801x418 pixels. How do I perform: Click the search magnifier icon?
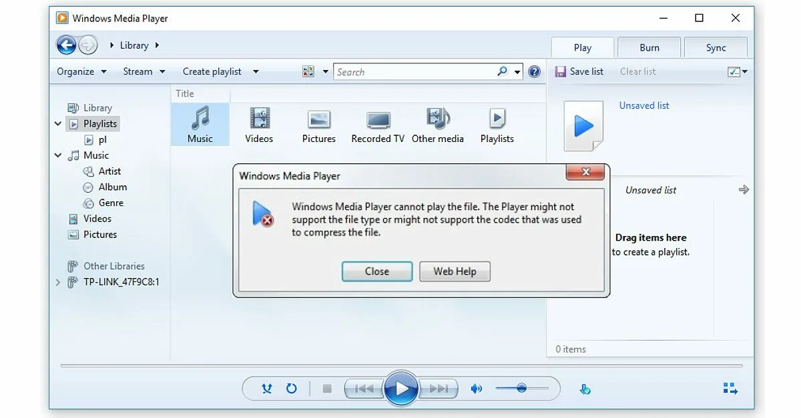pyautogui.click(x=503, y=71)
